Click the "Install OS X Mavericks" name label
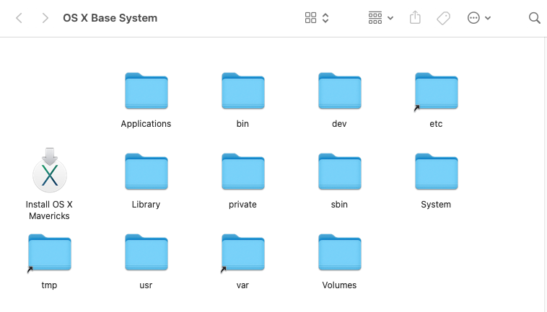 tap(49, 210)
